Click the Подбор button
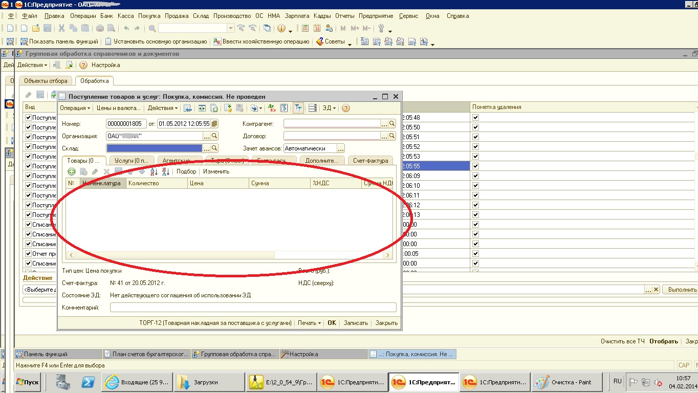Image resolution: width=698 pixels, height=393 pixels. pos(186,171)
